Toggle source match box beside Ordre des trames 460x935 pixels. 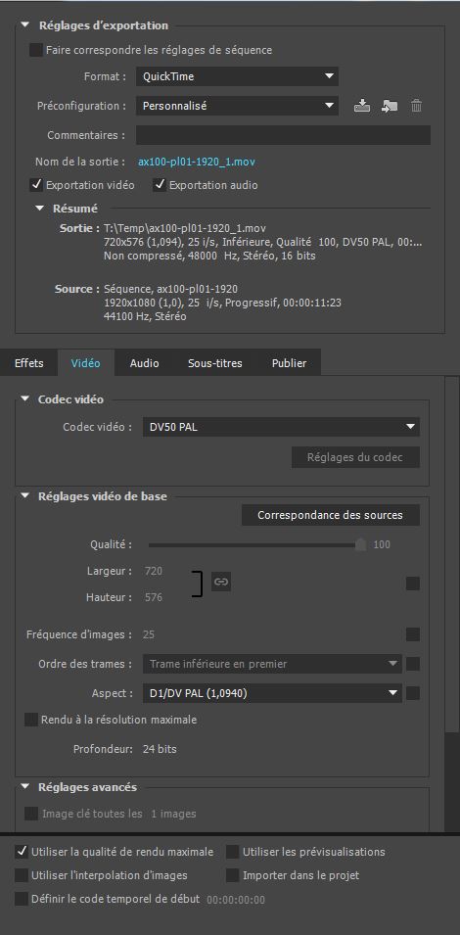point(413,664)
